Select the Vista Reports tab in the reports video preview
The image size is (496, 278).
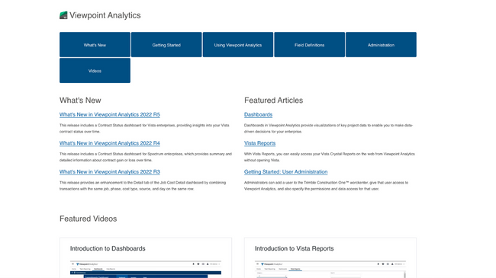295,269
